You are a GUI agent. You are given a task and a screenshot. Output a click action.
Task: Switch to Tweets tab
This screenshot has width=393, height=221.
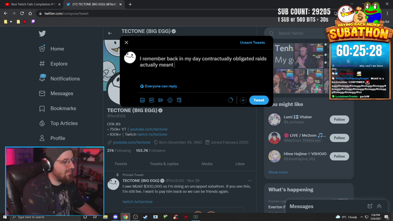121,164
